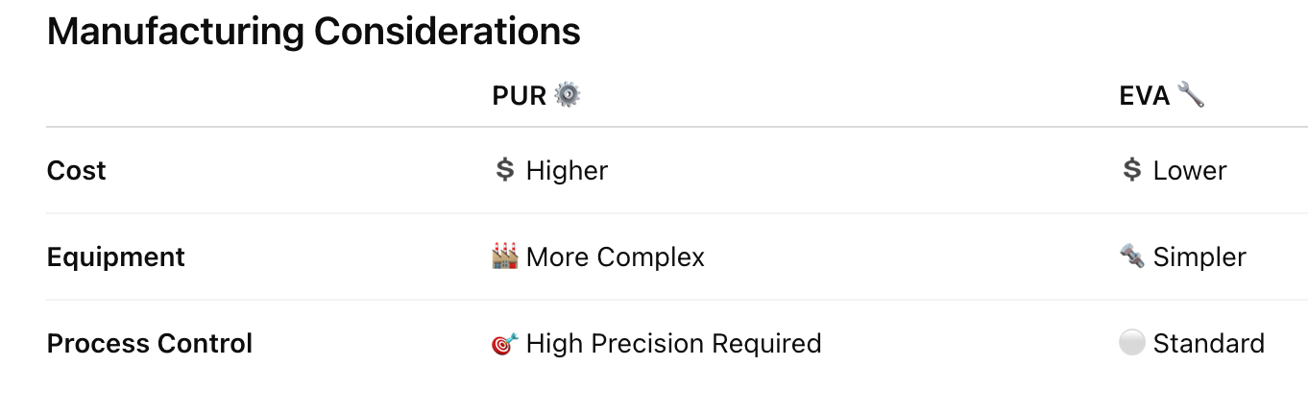The width and height of the screenshot is (1308, 415).
Task: Click the dollar icon before Higher
Action: (505, 170)
